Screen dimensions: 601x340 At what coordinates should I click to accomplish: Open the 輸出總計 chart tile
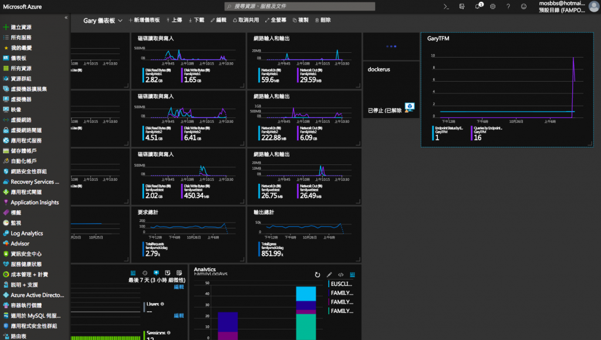[x=305, y=234]
